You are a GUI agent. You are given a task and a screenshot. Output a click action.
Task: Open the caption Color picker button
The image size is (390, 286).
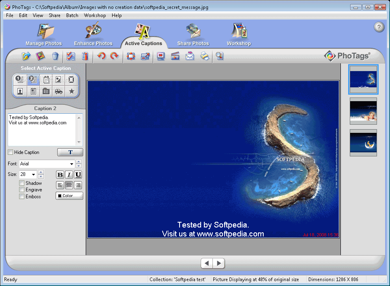[x=69, y=196]
